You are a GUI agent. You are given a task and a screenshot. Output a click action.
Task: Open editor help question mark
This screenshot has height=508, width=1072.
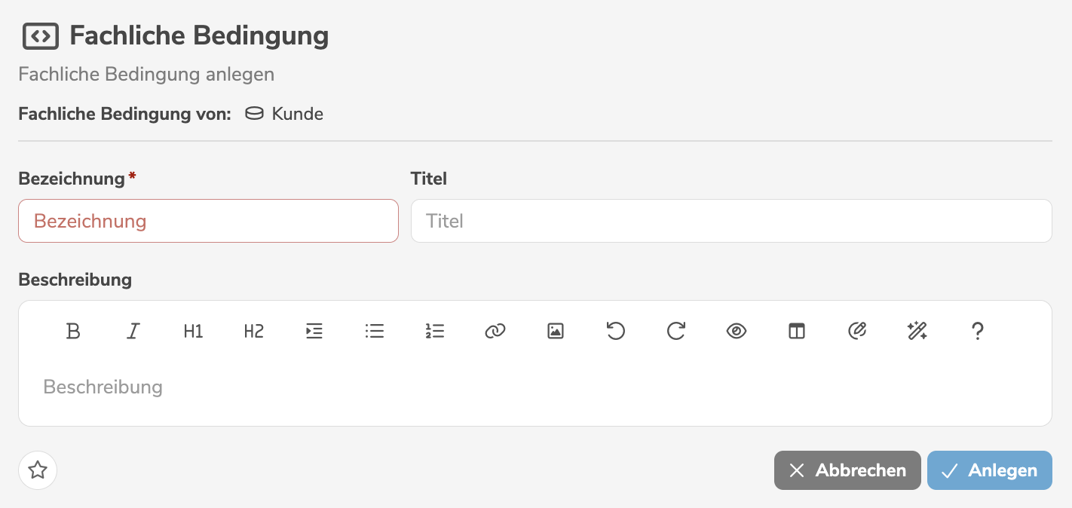click(x=978, y=330)
